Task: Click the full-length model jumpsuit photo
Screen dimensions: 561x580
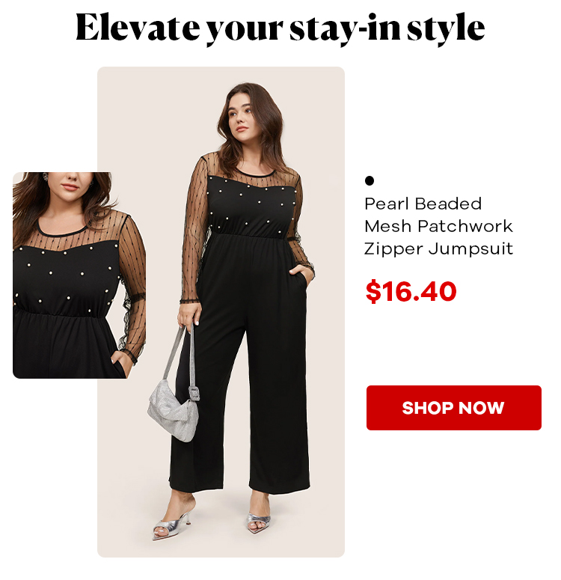Action: [221, 312]
